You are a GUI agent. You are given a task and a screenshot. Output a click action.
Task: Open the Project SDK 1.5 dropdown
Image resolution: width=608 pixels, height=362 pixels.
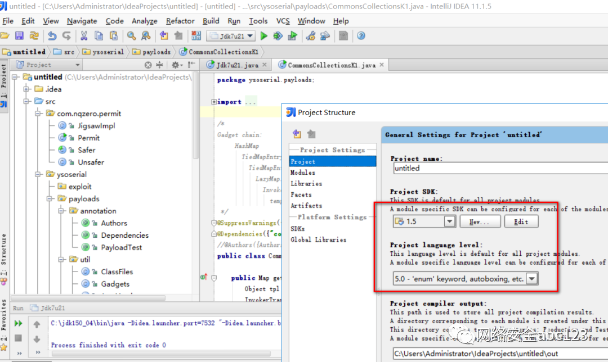point(449,221)
